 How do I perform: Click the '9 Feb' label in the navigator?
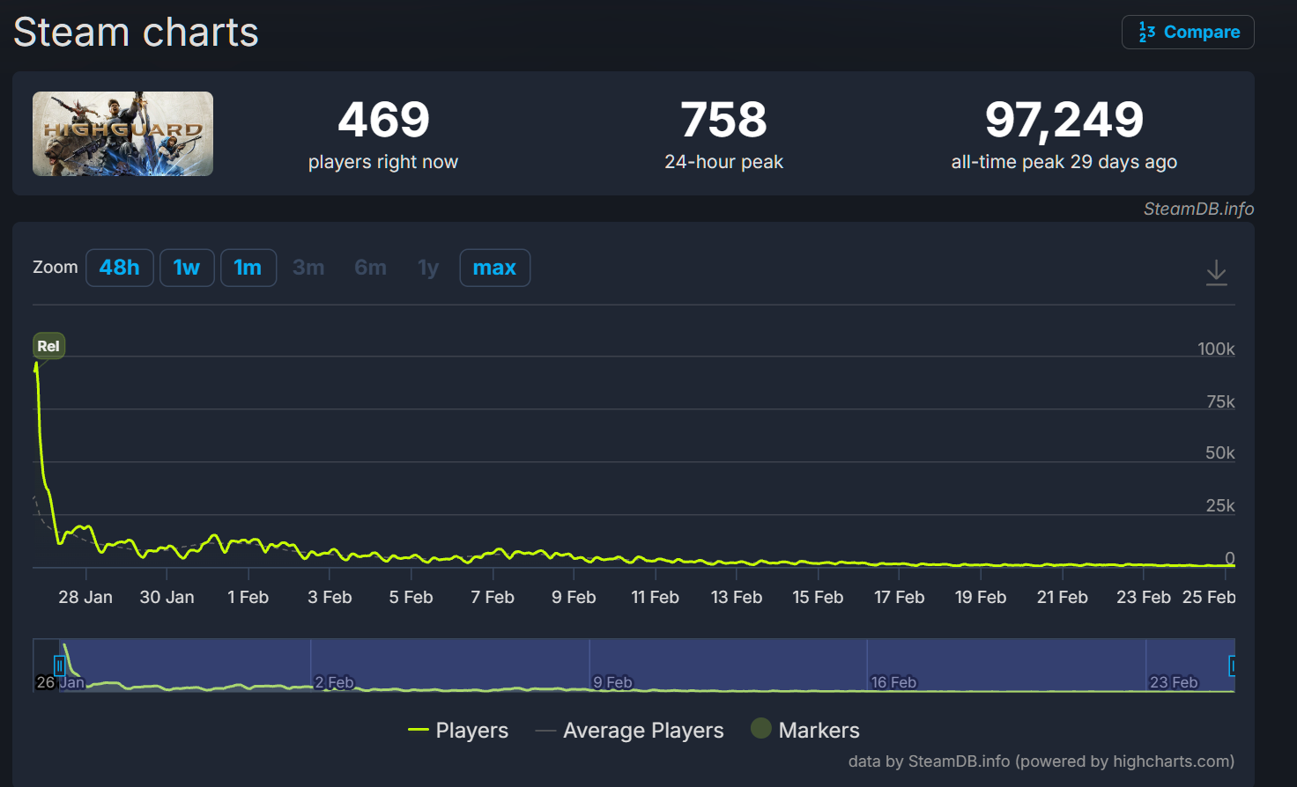(613, 682)
